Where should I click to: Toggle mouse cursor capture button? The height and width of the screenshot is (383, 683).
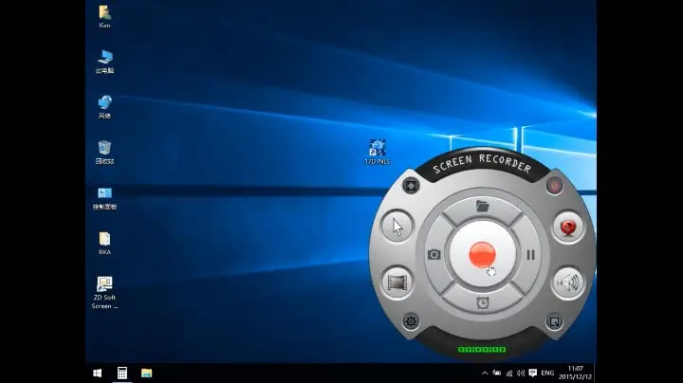tap(397, 227)
